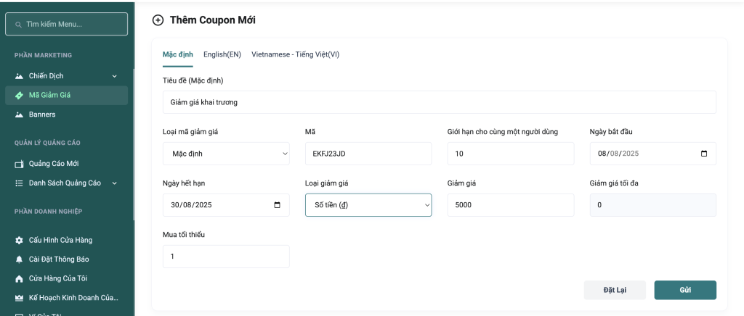Click the Mã Giảm Giá coupon icon
The height and width of the screenshot is (316, 744).
coord(19,95)
